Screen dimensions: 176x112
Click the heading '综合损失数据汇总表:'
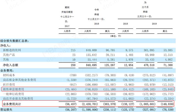[15, 41]
